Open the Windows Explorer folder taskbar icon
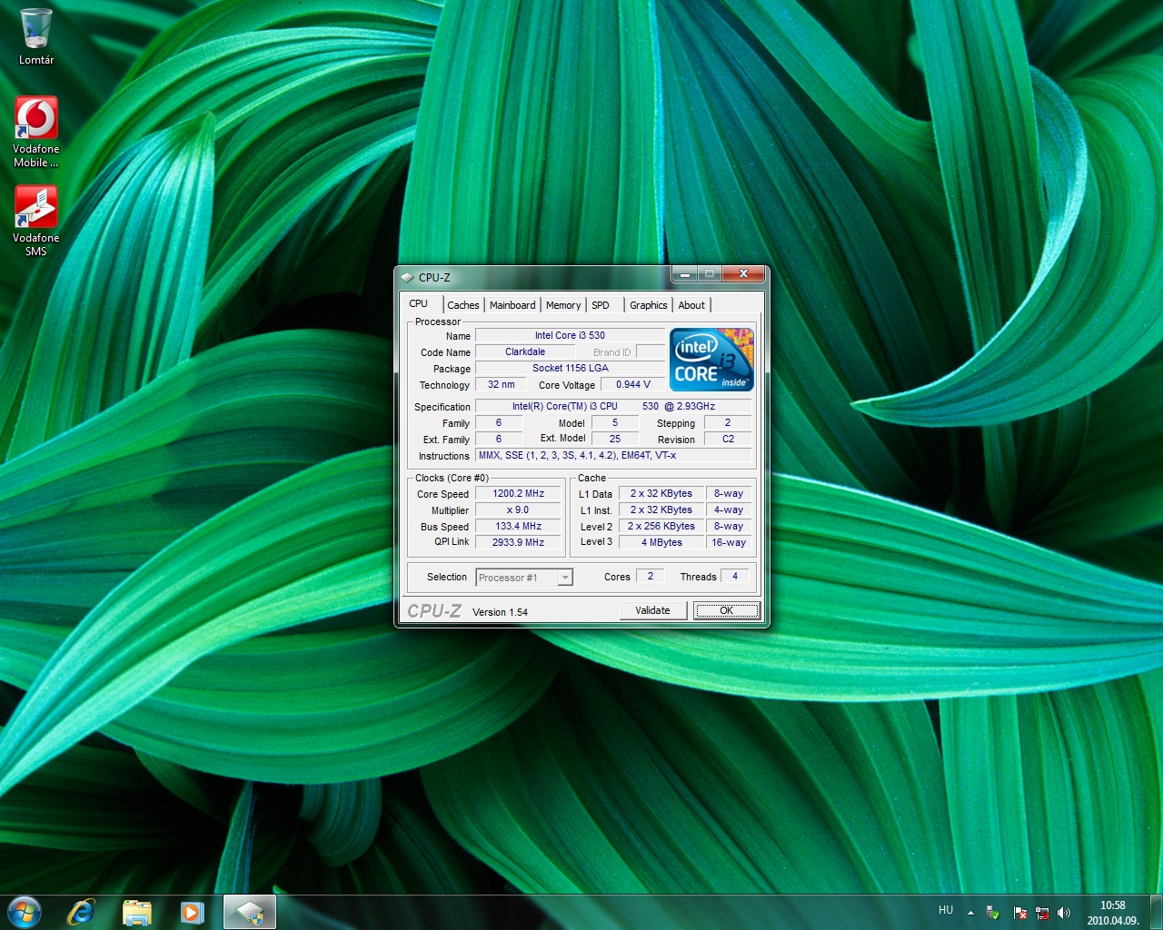 136,912
